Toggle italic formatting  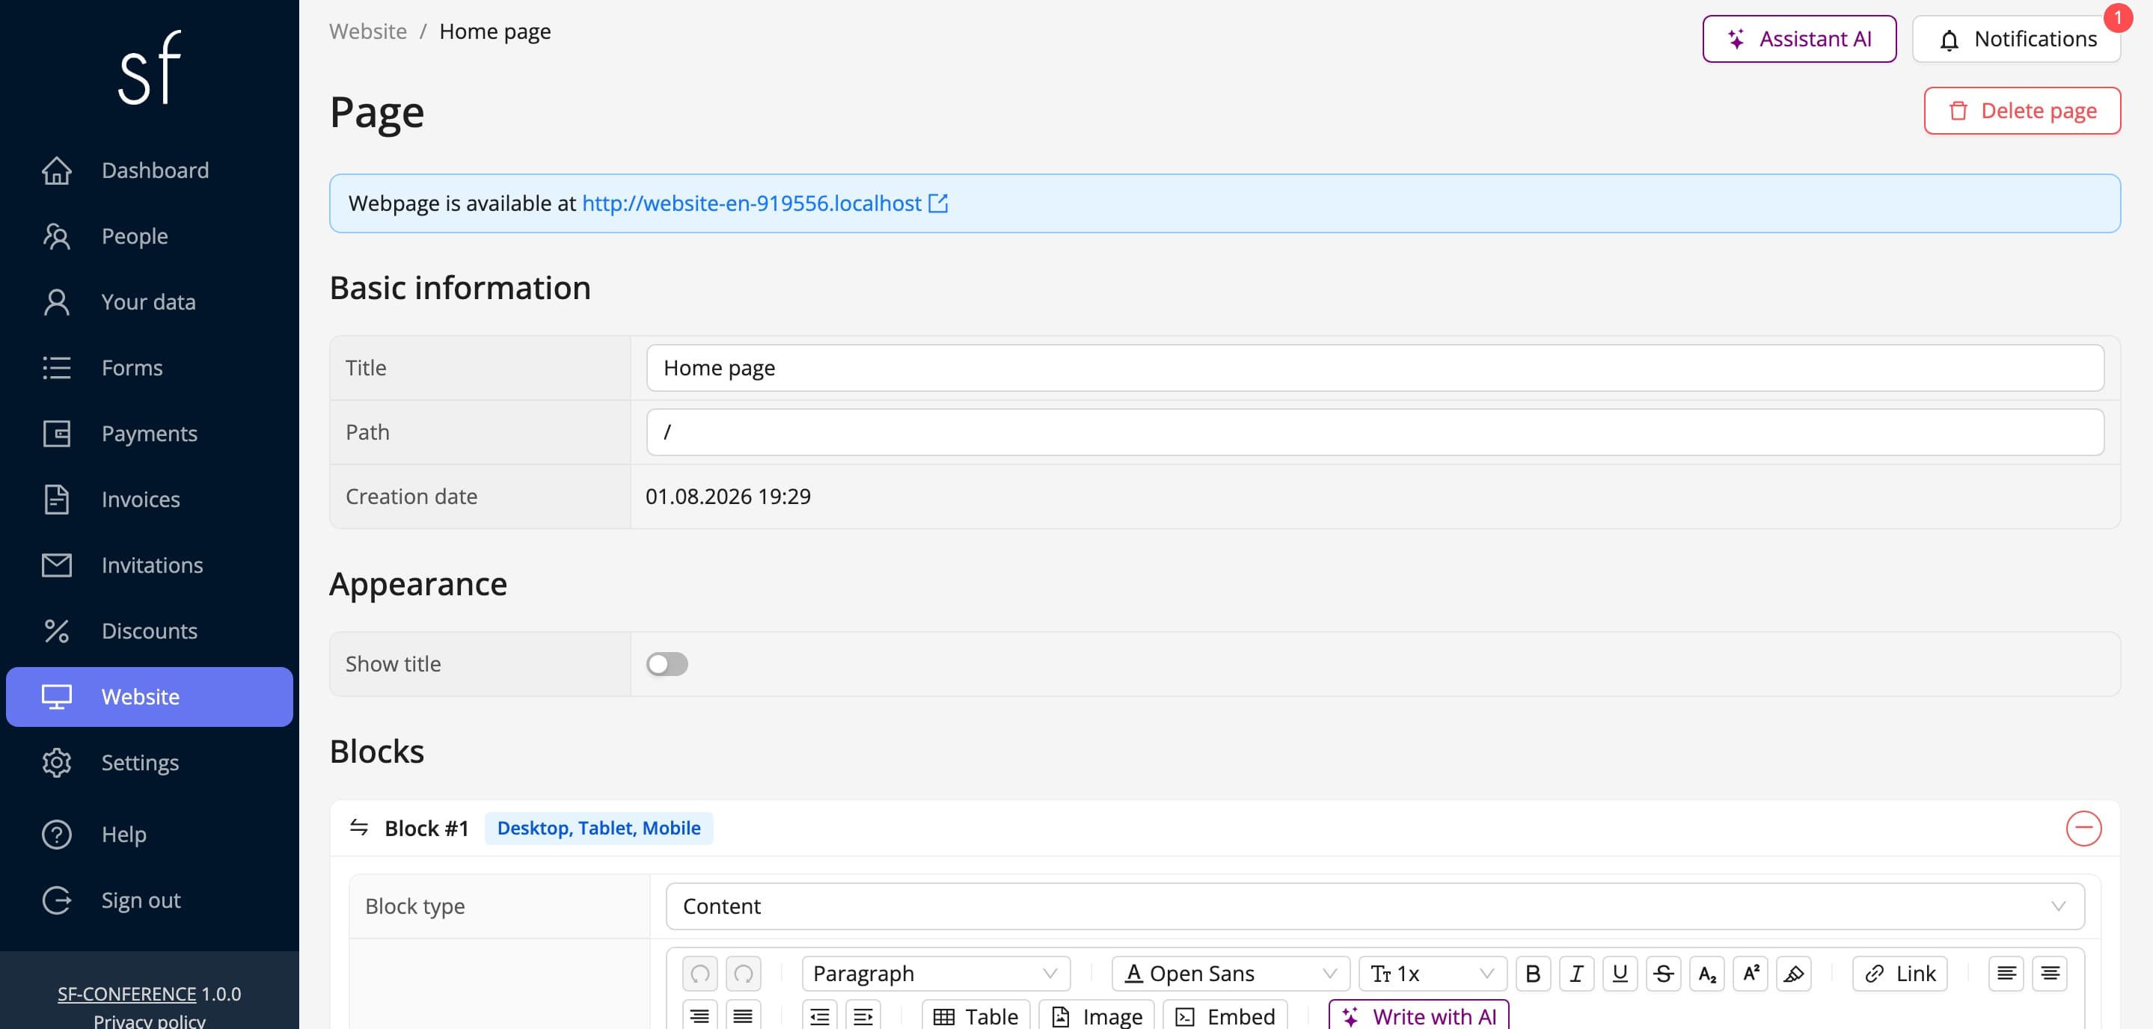[1576, 973]
